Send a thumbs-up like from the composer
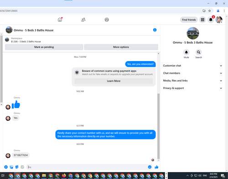The height and width of the screenshot is (179, 228). click(x=156, y=167)
